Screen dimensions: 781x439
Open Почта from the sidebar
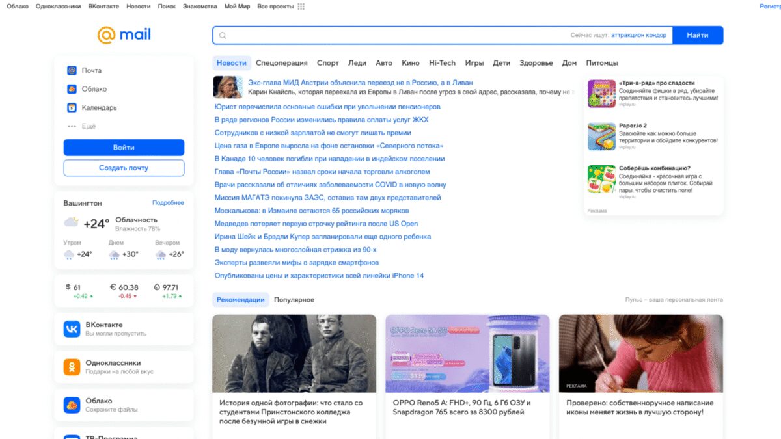pos(72,70)
